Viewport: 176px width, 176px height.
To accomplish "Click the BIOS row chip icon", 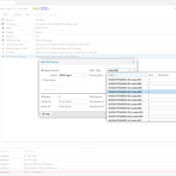I will click(x=3, y=28).
